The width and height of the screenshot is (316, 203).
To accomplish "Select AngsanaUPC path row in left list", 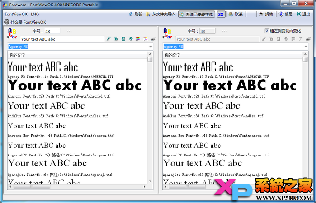I will coord(61,155).
